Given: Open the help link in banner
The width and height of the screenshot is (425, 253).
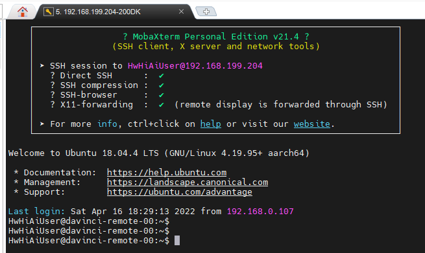Looking at the screenshot, I should [x=211, y=124].
